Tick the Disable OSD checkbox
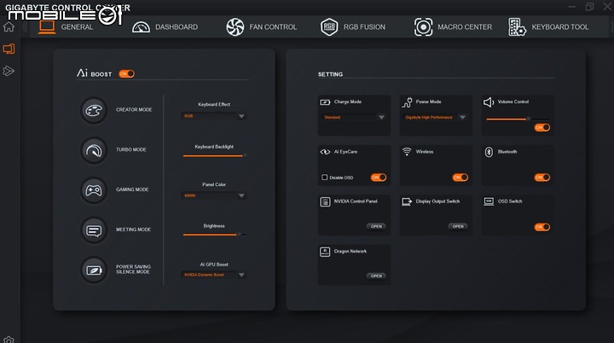This screenshot has width=614, height=343. point(325,177)
